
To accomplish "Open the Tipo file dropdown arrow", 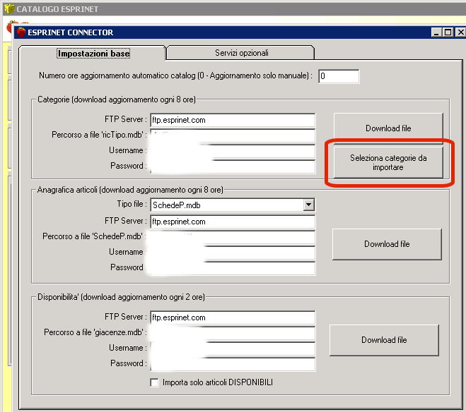I will pos(308,205).
